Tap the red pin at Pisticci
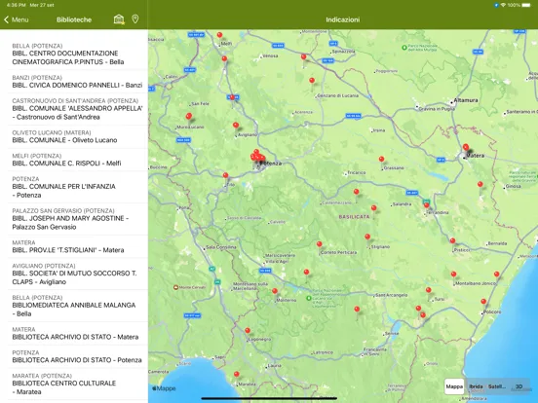The image size is (538, 403). [452, 240]
